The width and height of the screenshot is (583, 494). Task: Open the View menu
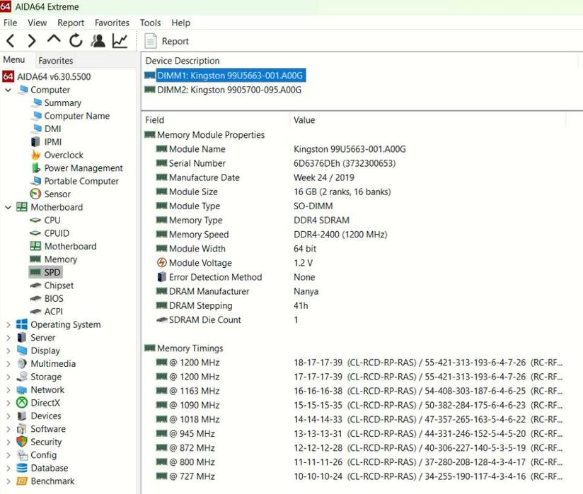pos(37,23)
